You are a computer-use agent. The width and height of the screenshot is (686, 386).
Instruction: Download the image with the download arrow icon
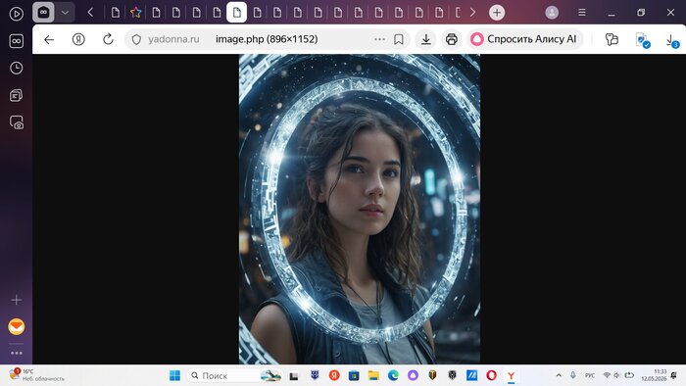pyautogui.click(x=426, y=39)
